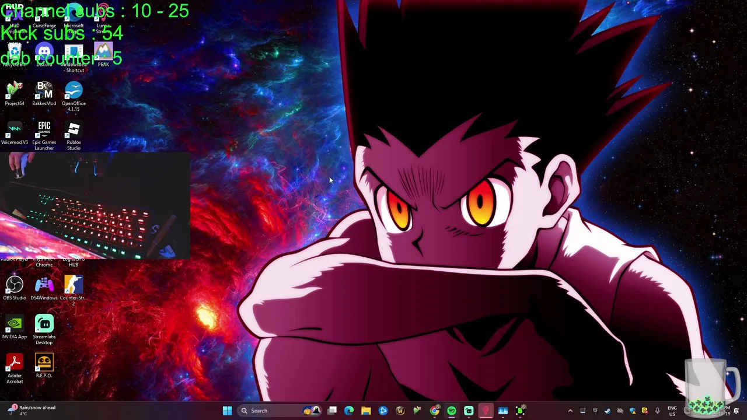Viewport: 747px width, 420px height.
Task: Click the microphone tray icon
Action: click(x=657, y=411)
